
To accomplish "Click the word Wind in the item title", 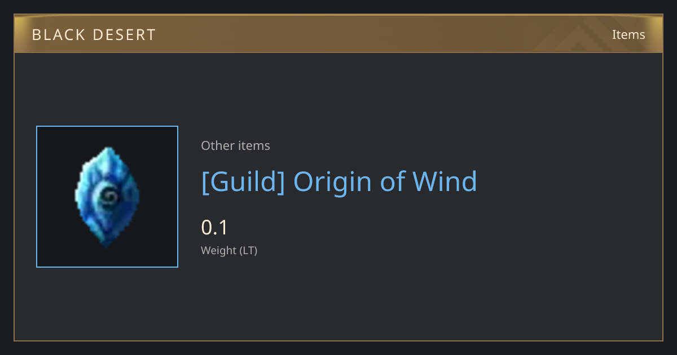I will [445, 181].
